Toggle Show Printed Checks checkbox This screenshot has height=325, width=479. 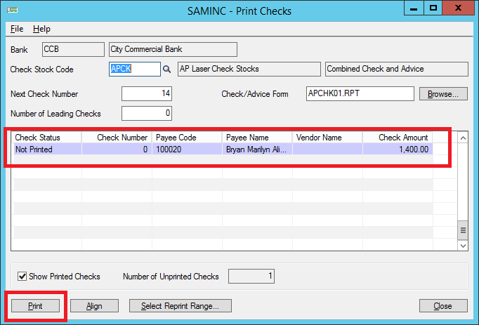(22, 277)
